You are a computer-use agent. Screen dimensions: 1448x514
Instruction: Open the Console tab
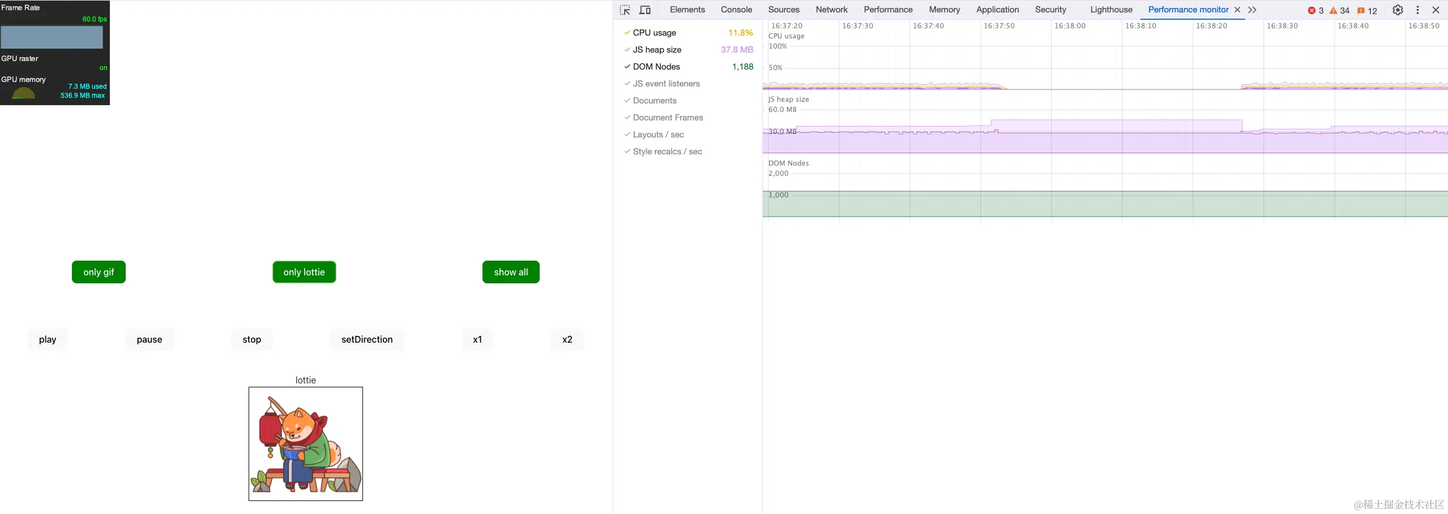tap(736, 10)
